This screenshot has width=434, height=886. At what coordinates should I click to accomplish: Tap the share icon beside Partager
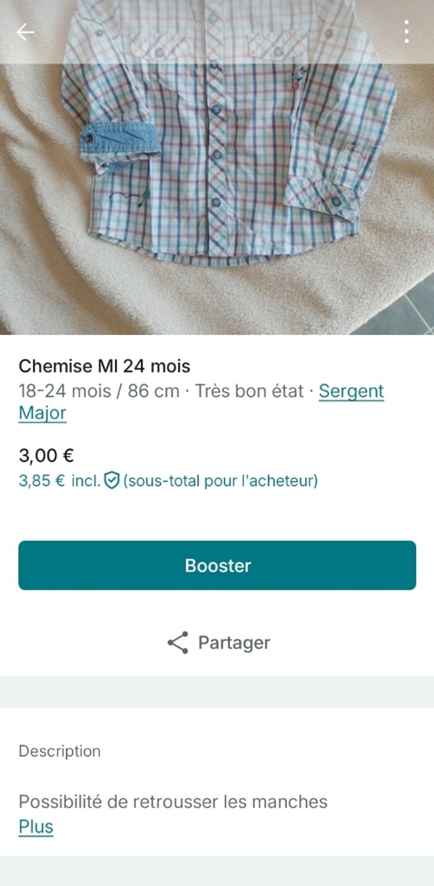[x=178, y=642]
